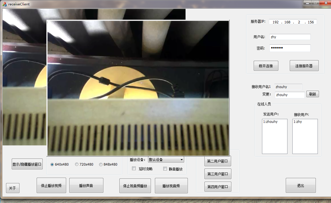This screenshot has height=203, width=331.
Task: Choose the 848x480 resolution option
Action: pos(101,165)
